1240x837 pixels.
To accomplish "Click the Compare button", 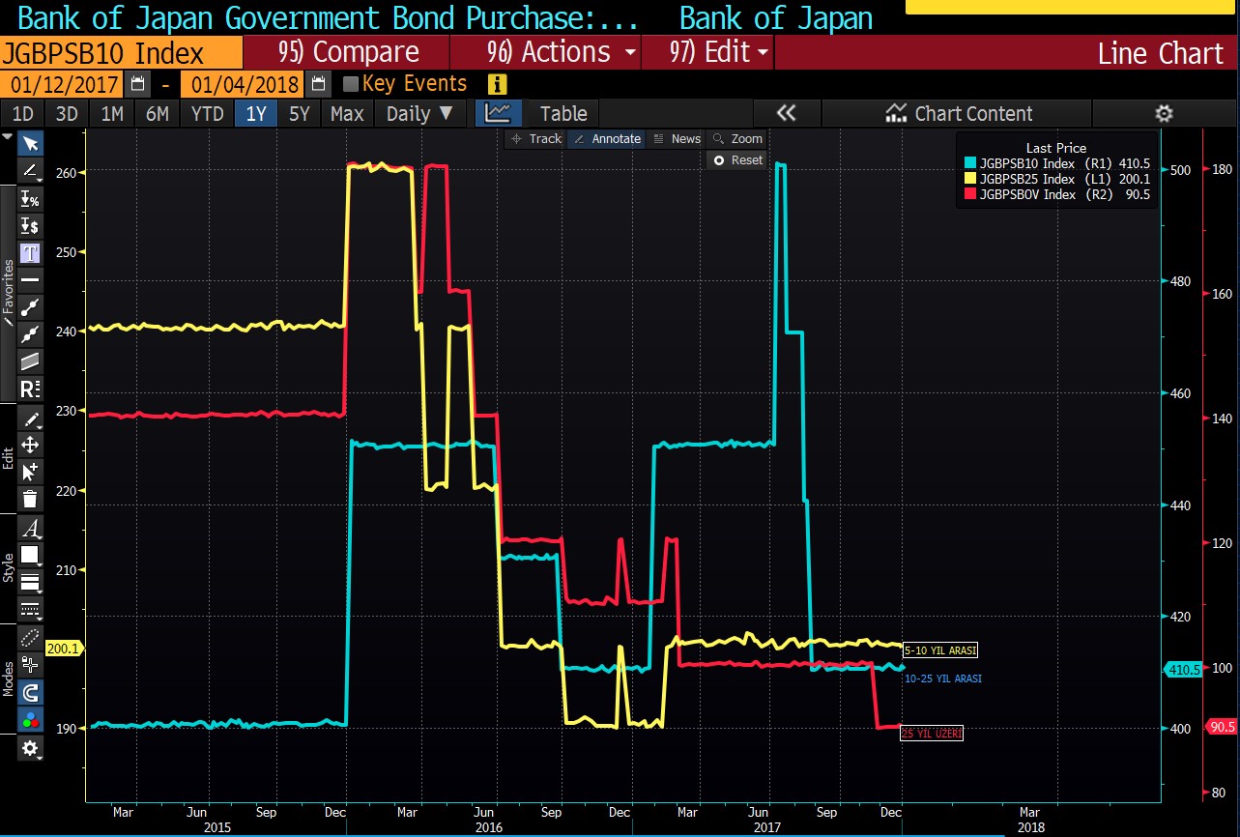I will [349, 52].
